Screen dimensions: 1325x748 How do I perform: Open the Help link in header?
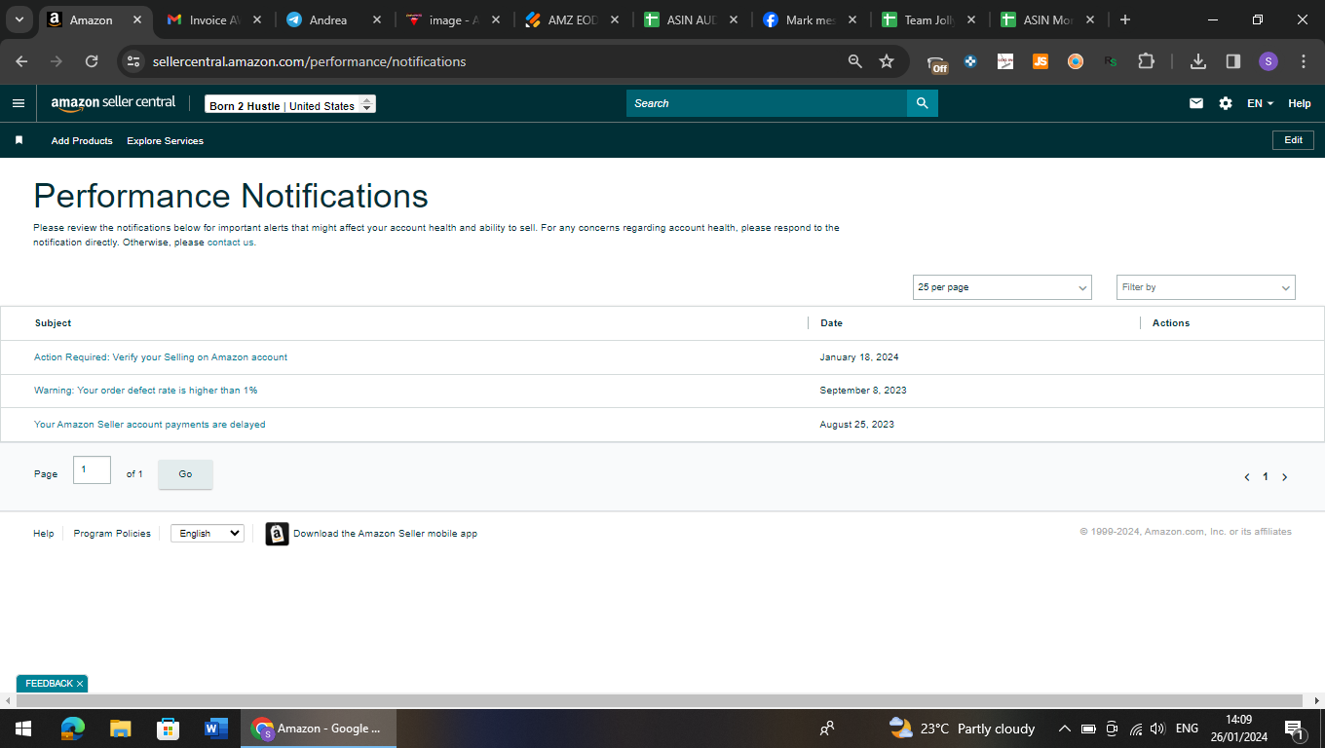pyautogui.click(x=1300, y=103)
